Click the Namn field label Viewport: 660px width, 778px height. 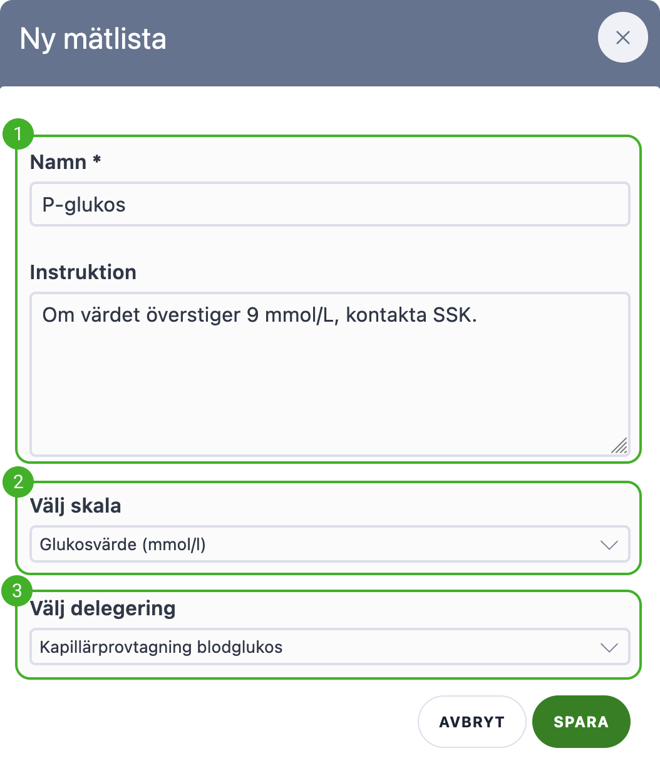pyautogui.click(x=58, y=162)
